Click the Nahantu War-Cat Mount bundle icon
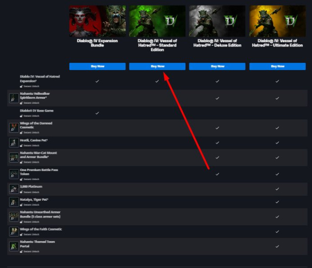The image size is (312, 268). (x=13, y=158)
